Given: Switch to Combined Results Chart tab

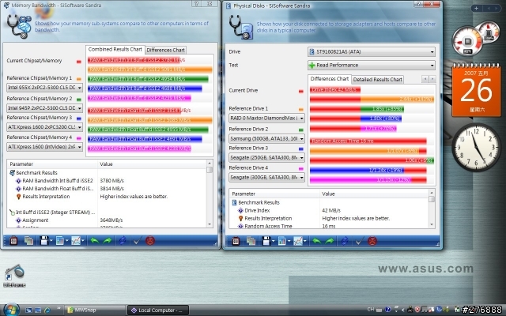Looking at the screenshot, I should pos(115,49).
